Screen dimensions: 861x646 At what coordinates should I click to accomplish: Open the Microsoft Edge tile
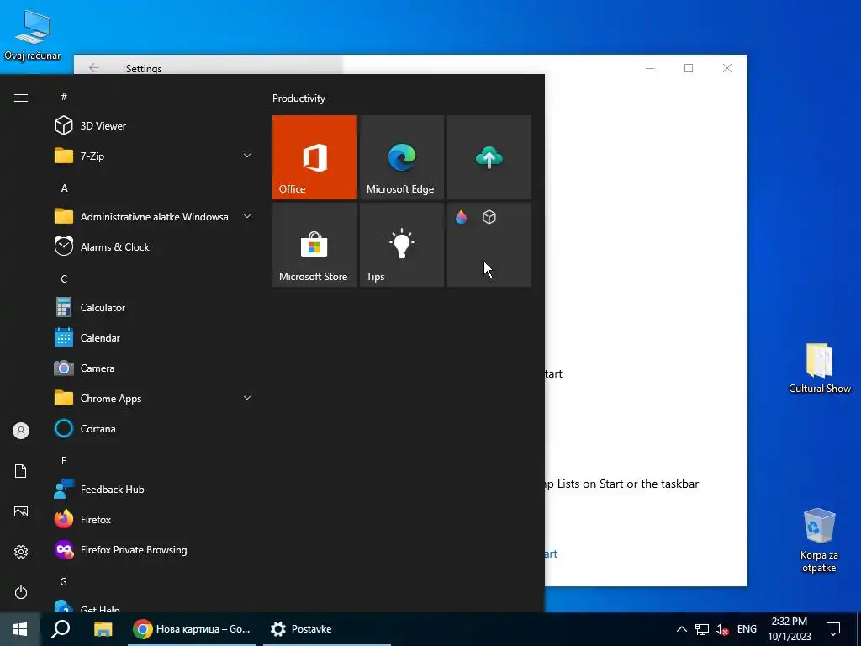tap(401, 157)
